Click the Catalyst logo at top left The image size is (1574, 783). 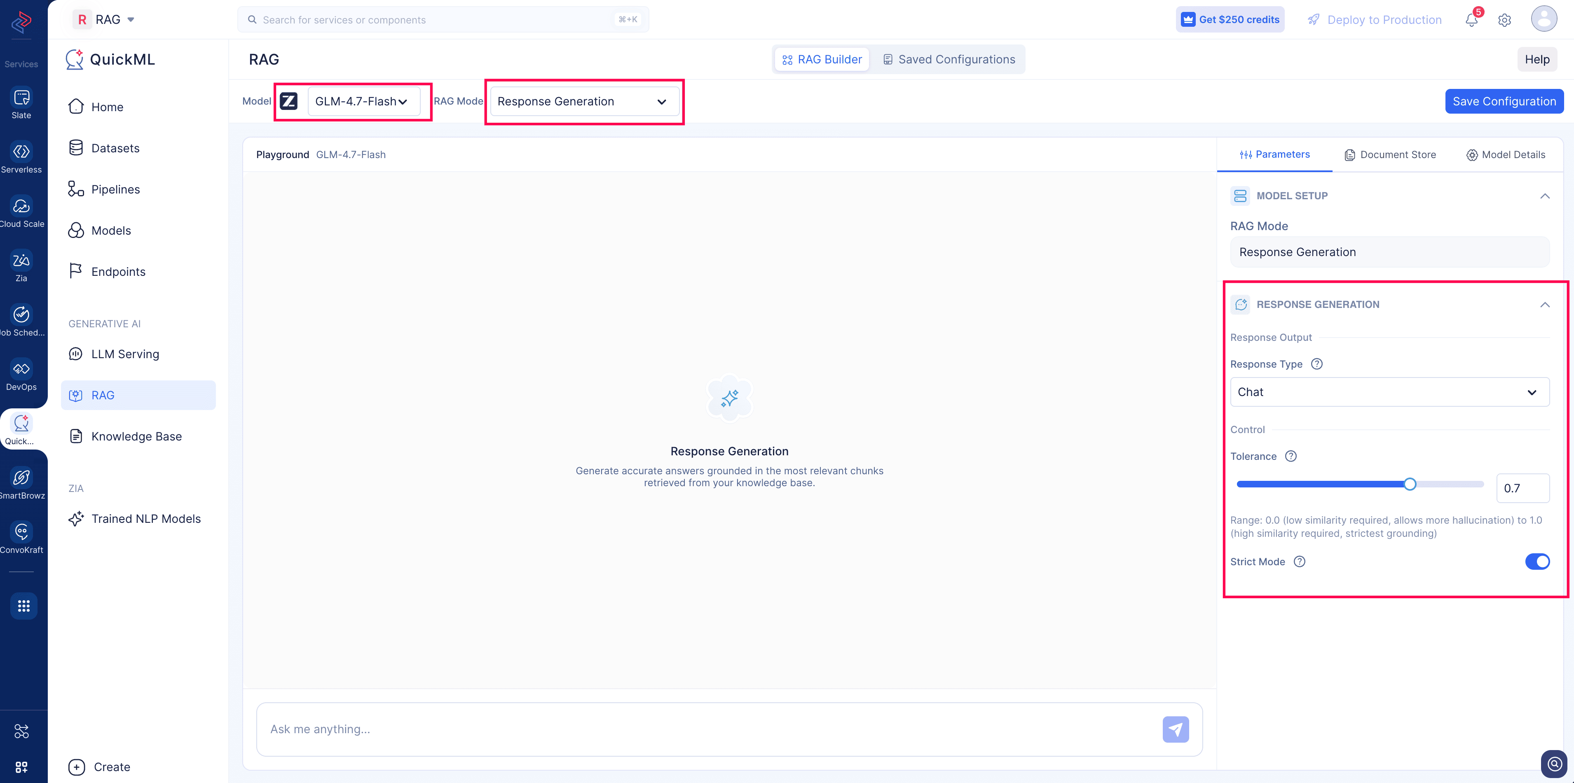(21, 22)
